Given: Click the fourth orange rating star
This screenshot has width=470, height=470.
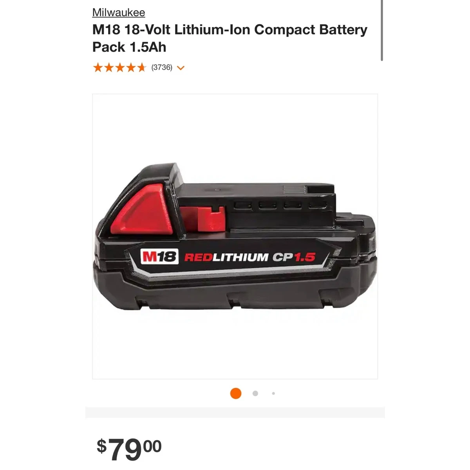Looking at the screenshot, I should point(130,68).
